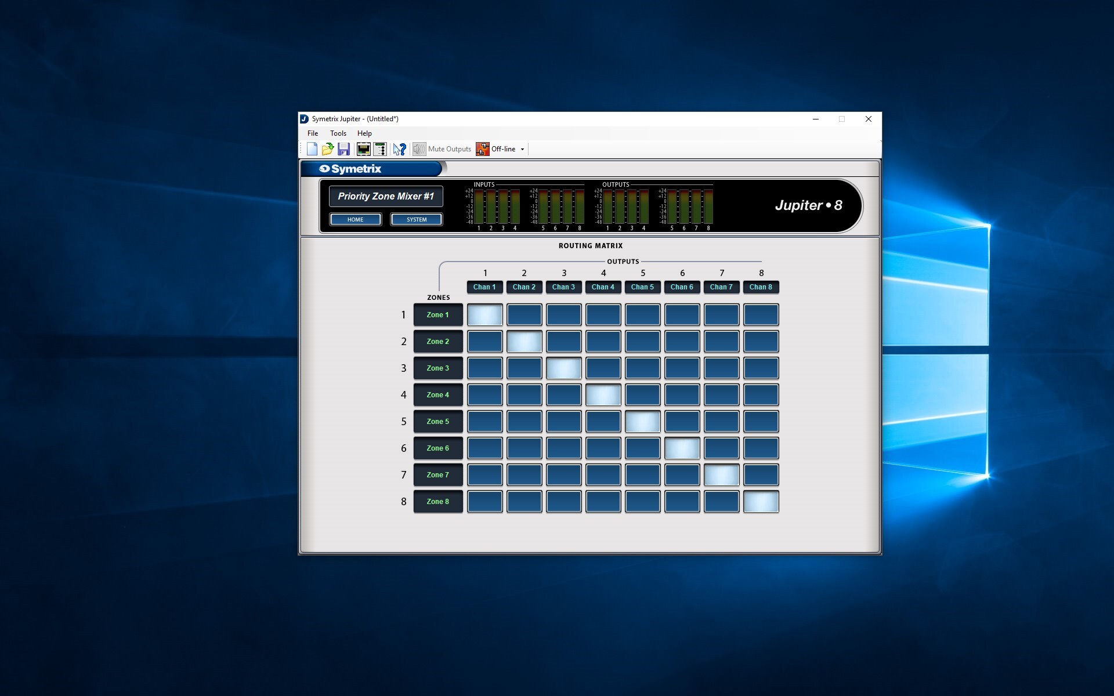The width and height of the screenshot is (1114, 696).
Task: Click the hardware unit toolbar icon
Action: (x=380, y=149)
